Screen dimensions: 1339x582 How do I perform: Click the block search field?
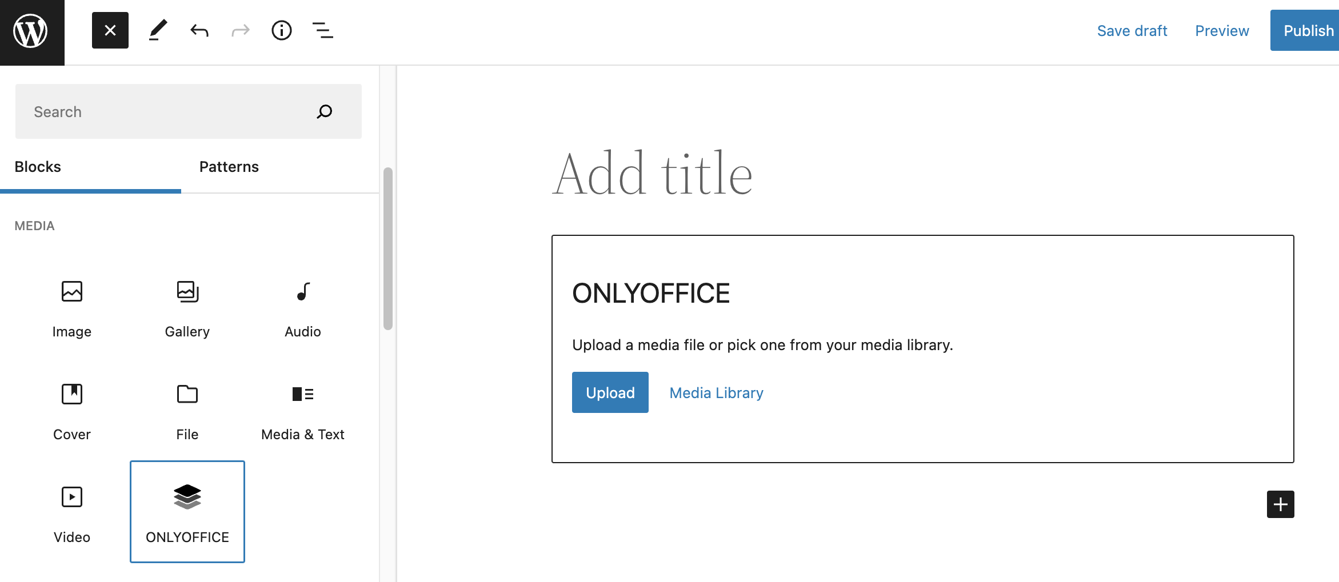(x=171, y=111)
